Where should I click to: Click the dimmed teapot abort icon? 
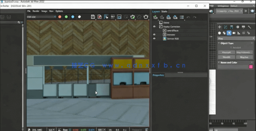[x=139, y=17]
